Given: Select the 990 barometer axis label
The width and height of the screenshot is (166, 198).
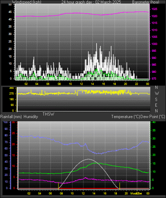Looking at the screenshot, I should pyautogui.click(x=154, y=58).
